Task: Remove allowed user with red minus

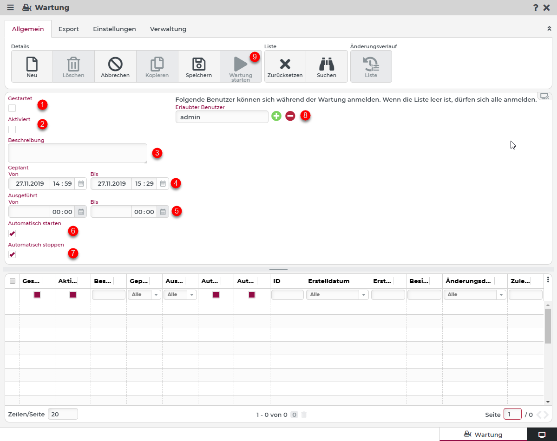Action: click(290, 116)
